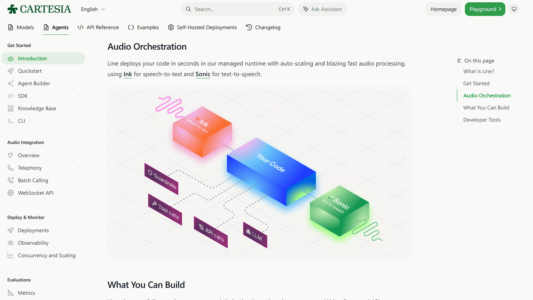533x300 pixels.
Task: Click the Batch Calling phone icon
Action: point(11,180)
